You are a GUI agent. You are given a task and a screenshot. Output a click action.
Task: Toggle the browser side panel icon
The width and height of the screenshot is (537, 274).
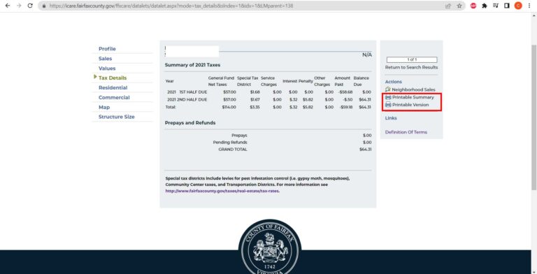507,6
